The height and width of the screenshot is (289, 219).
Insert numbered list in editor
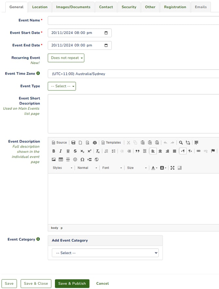(x=106, y=151)
